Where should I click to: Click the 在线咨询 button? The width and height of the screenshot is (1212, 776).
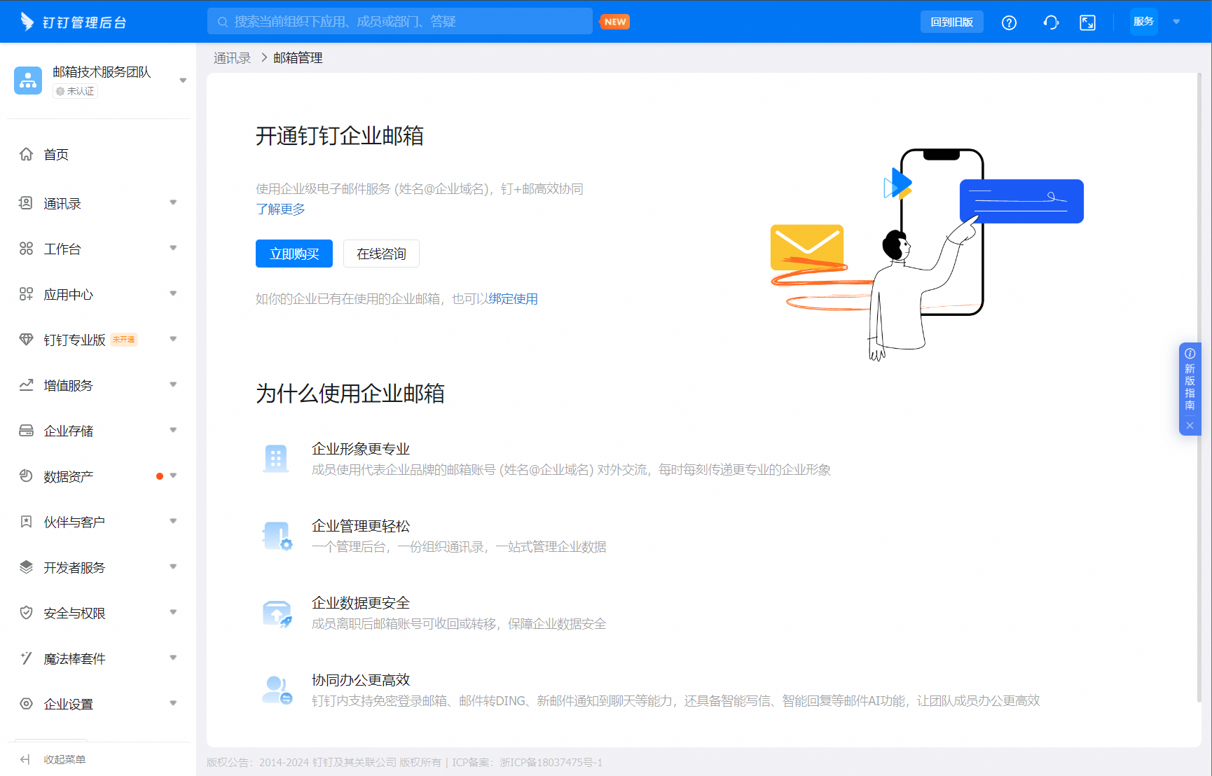[x=381, y=254]
